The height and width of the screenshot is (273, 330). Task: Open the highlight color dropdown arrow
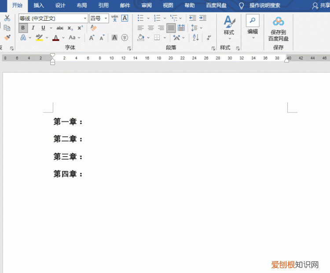pyautogui.click(x=47, y=38)
